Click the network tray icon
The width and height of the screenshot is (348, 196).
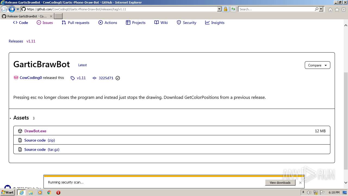pyautogui.click(x=316, y=192)
